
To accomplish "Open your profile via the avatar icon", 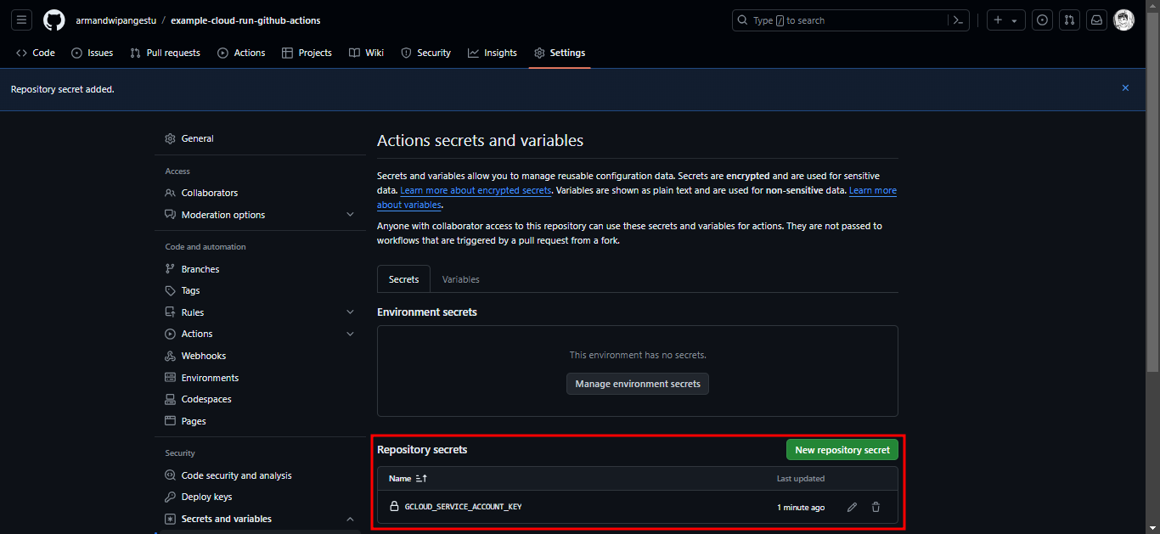I will pos(1123,20).
